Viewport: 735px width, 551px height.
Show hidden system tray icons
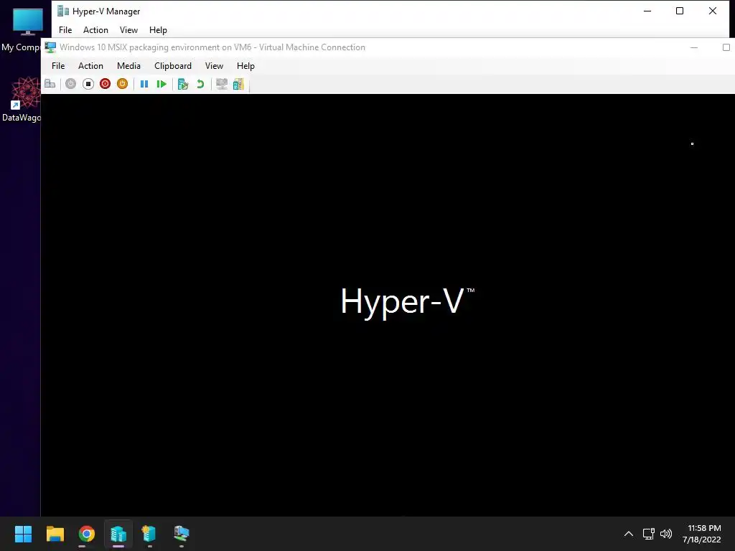click(x=629, y=534)
